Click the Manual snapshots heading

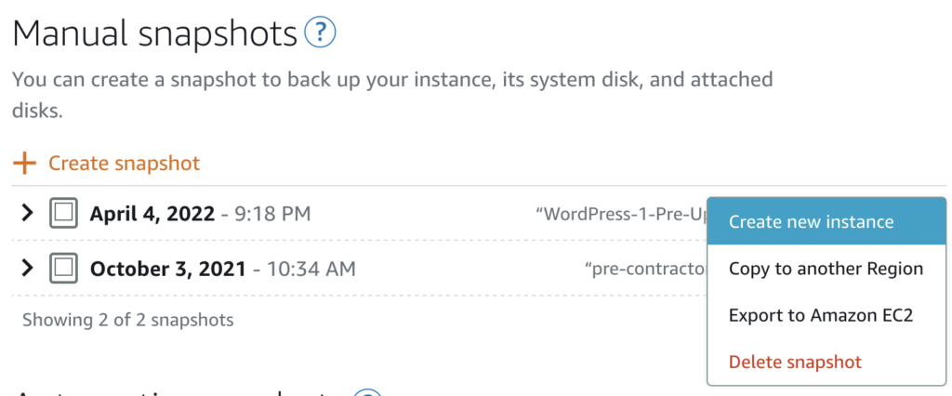tap(154, 34)
